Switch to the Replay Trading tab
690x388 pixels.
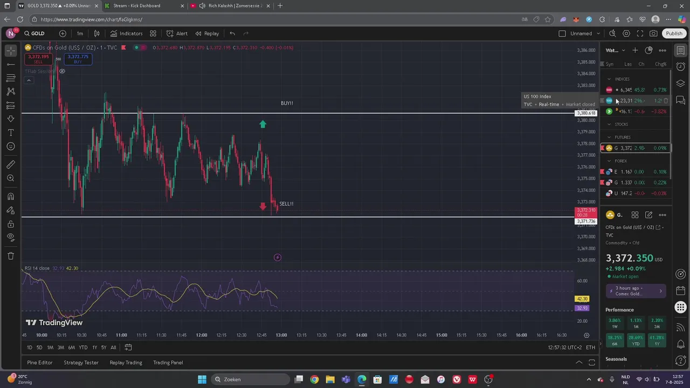point(126,363)
